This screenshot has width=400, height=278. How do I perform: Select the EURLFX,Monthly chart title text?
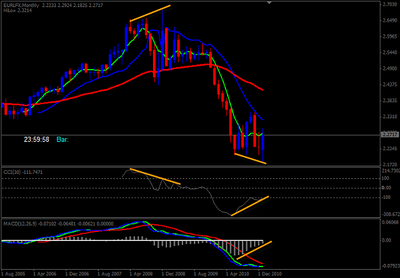(x=20, y=5)
